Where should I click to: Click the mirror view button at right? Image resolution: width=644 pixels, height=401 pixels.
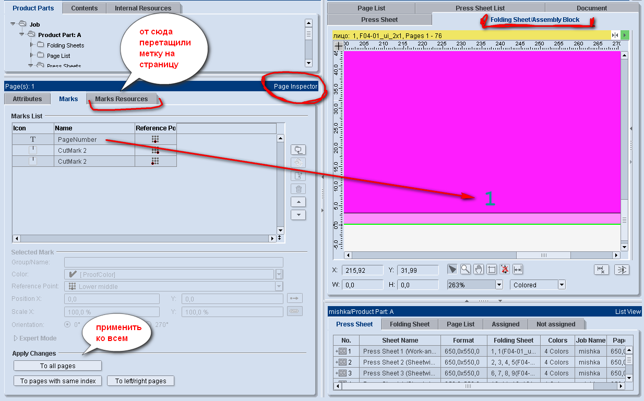(622, 270)
